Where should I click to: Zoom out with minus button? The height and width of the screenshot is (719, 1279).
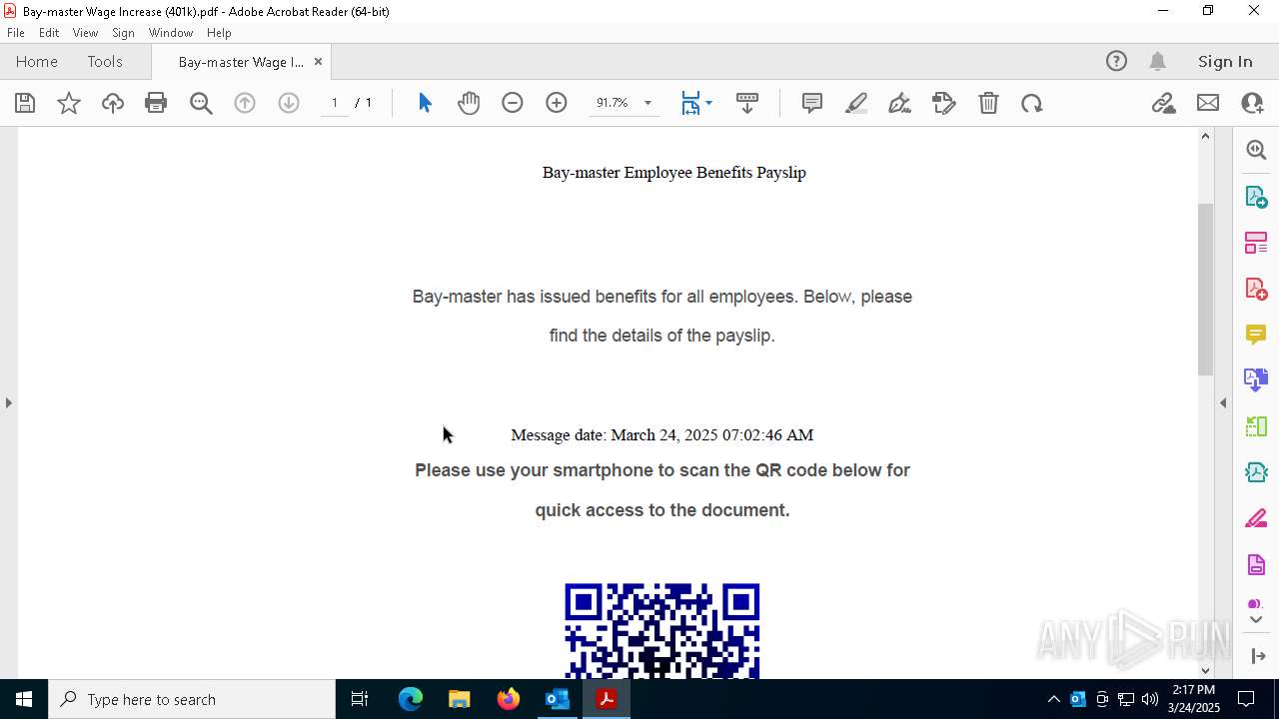click(x=513, y=103)
